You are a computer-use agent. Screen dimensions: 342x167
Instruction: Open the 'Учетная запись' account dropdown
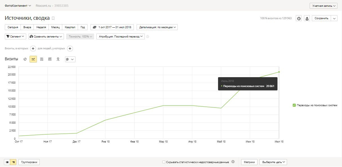323,6
